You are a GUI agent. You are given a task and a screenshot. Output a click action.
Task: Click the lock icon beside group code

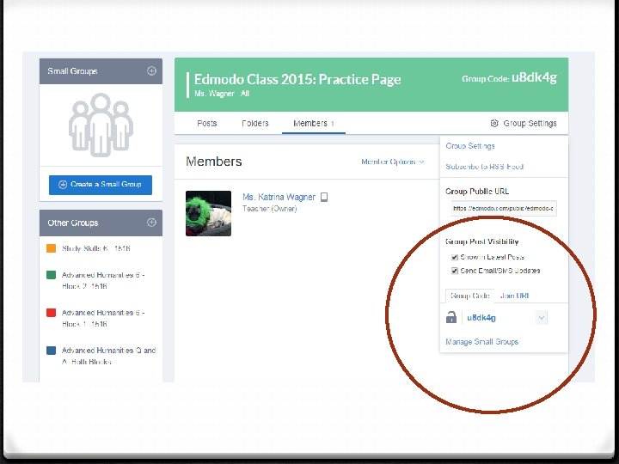click(x=451, y=317)
